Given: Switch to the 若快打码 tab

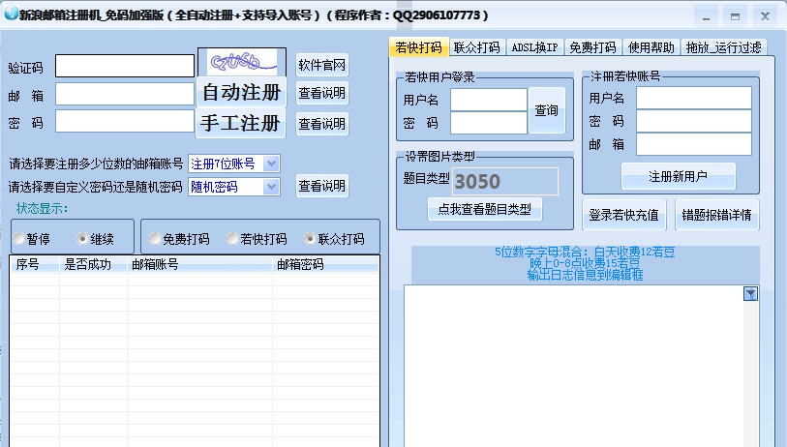Looking at the screenshot, I should tap(418, 47).
